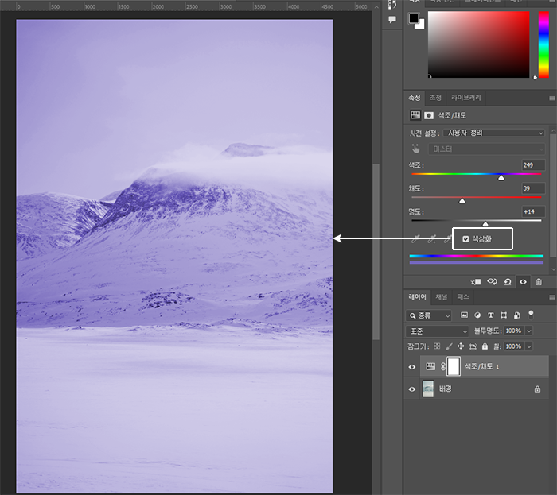Click link icon on 색조/채도 1 layer
557x495 pixels.
tap(443, 366)
